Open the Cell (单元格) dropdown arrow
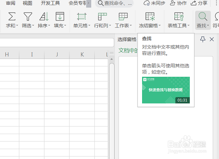 (89, 25)
